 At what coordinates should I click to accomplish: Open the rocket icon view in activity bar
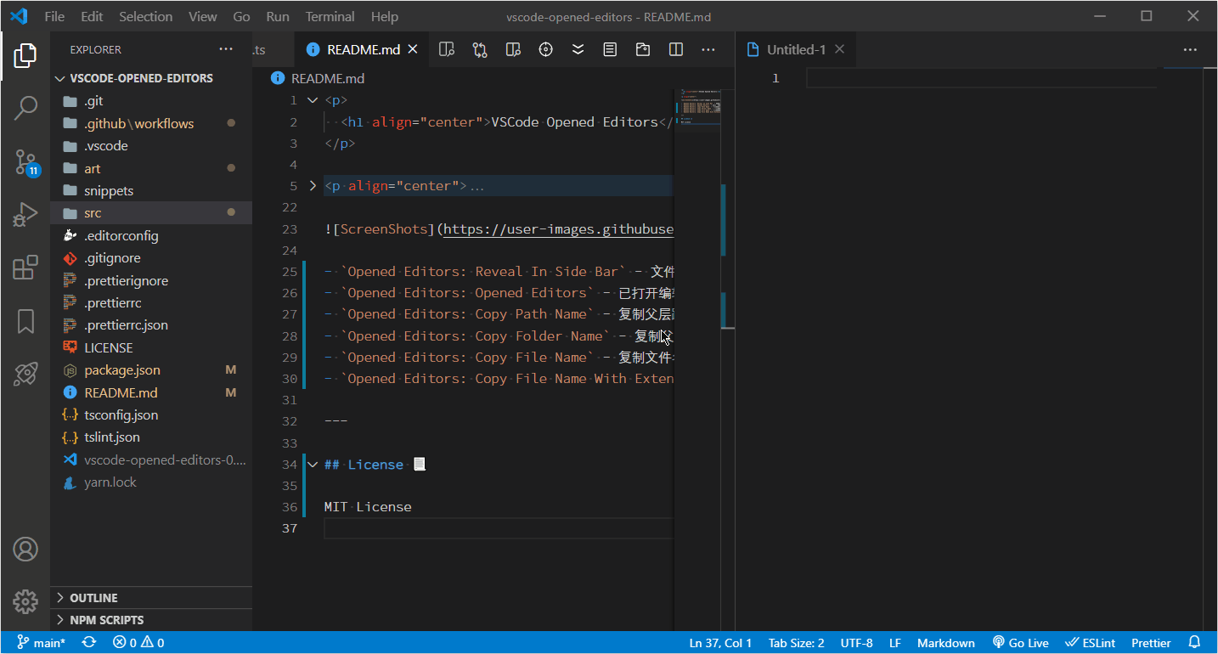(x=25, y=375)
